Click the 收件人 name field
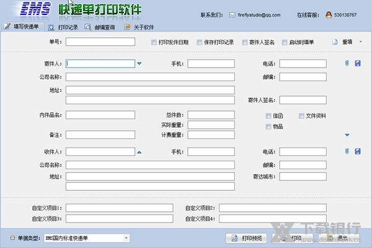This screenshot has width=372, height=248. [x=100, y=152]
